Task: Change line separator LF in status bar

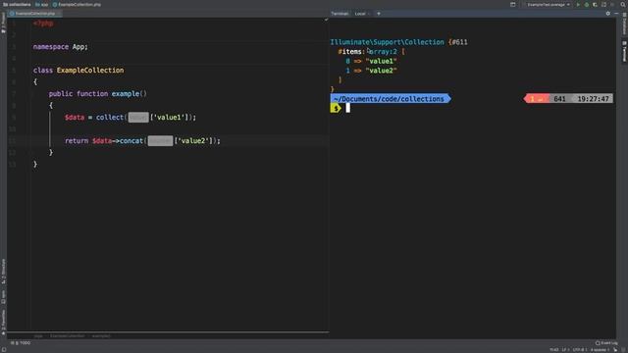Action: point(565,350)
